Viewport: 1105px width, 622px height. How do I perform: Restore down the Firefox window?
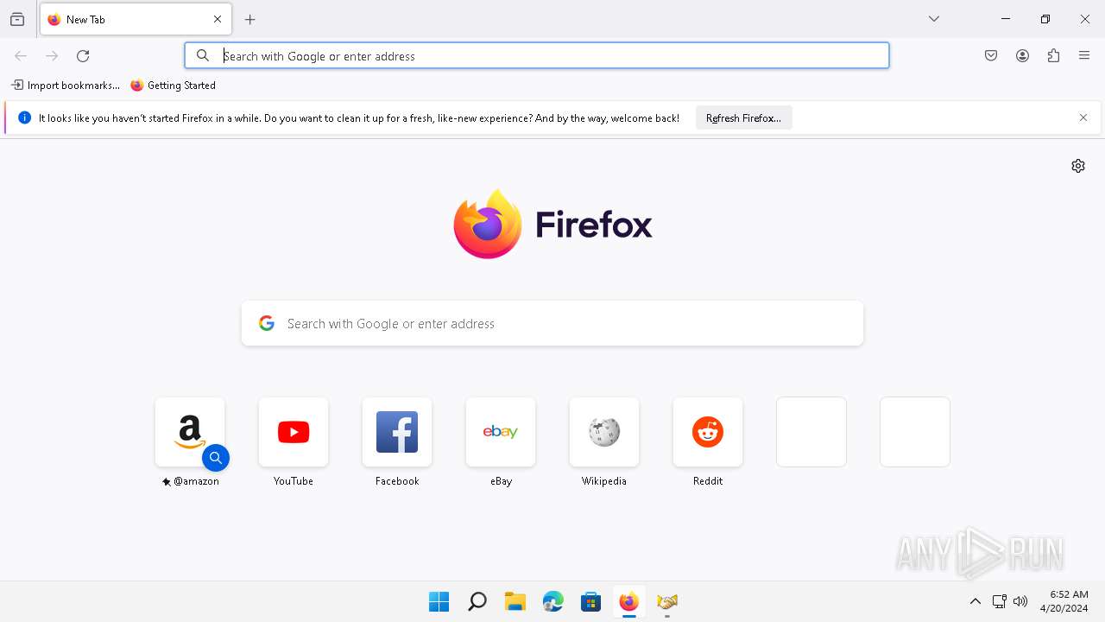[x=1045, y=19]
